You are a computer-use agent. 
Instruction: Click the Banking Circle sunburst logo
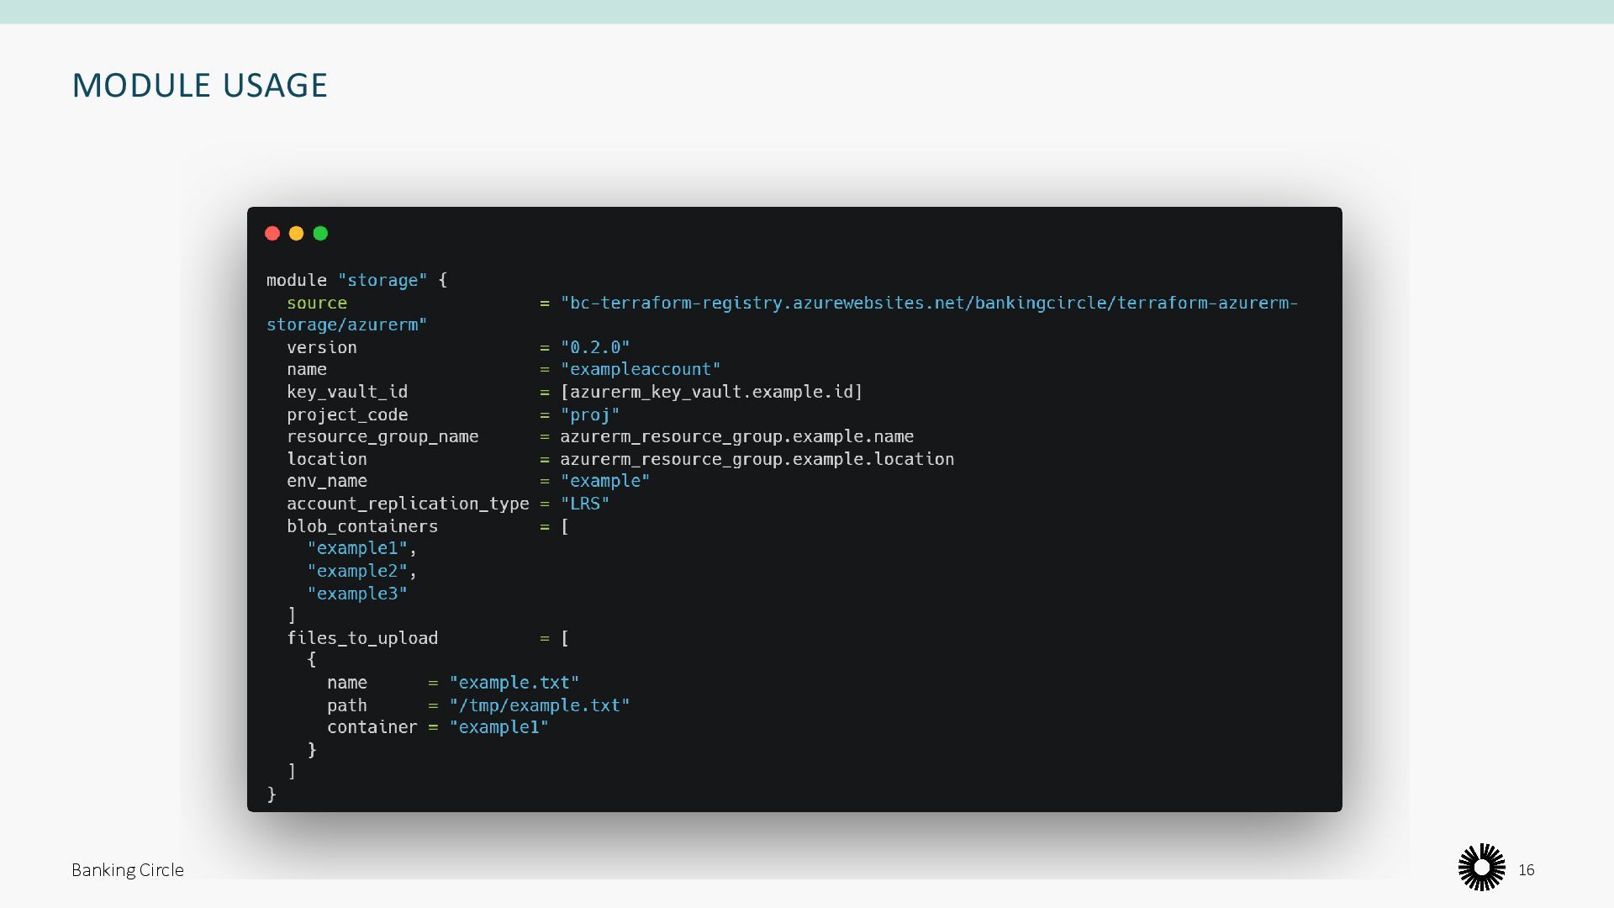pyautogui.click(x=1481, y=867)
